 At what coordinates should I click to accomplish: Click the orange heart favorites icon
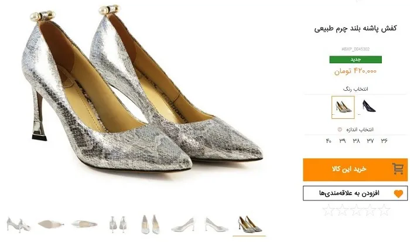(x=398, y=193)
